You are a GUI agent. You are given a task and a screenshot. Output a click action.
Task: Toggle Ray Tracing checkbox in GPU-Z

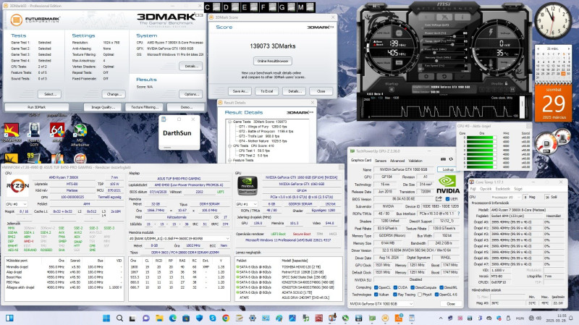coord(395,295)
